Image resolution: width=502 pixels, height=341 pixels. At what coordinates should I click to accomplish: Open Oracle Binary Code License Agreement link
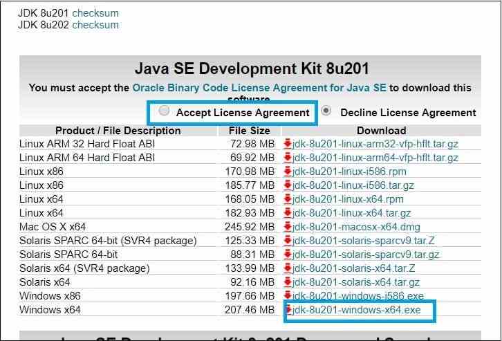coord(259,88)
